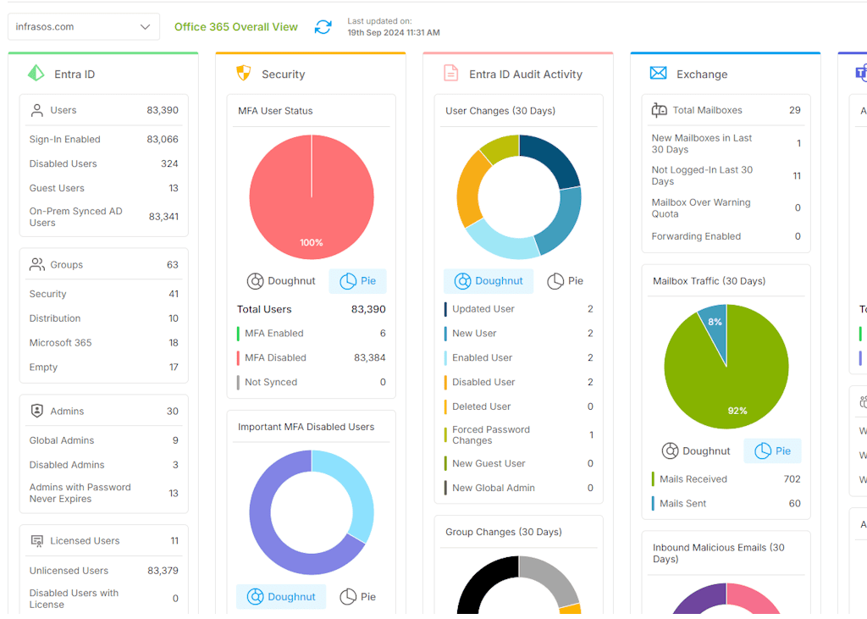
Task: Open the infrasos.com tenant dropdown
Action: click(x=83, y=27)
